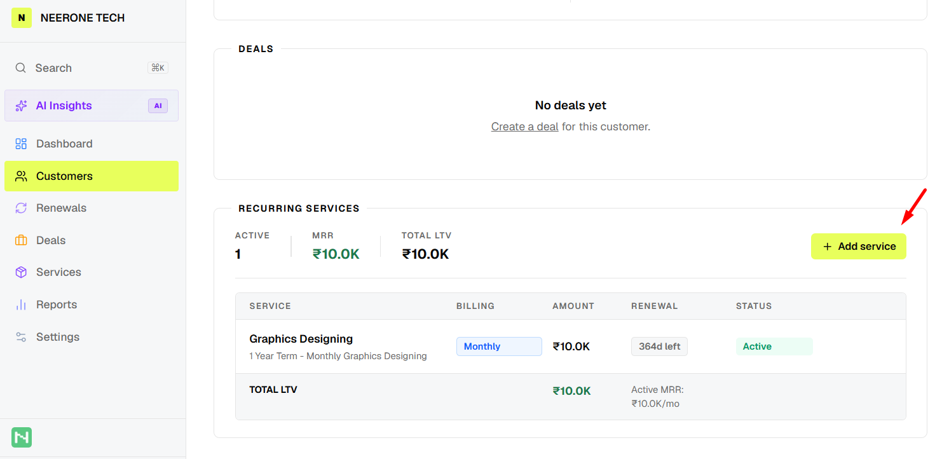
Task: Open AI Insights page
Action: click(92, 106)
